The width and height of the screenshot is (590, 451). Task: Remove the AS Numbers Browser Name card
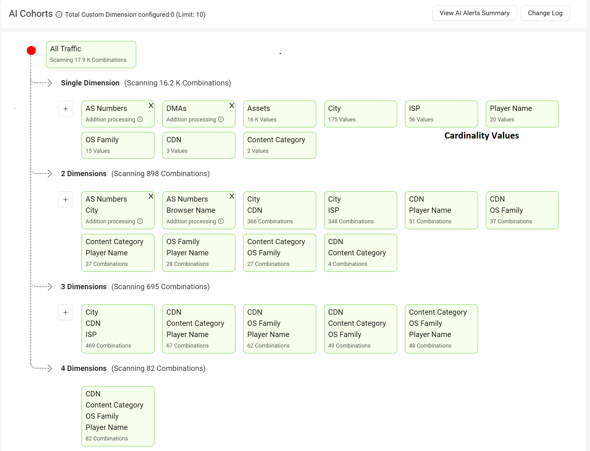click(232, 196)
